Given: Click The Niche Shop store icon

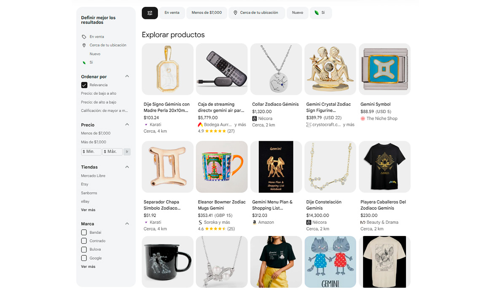Looking at the screenshot, I should click(x=363, y=119).
